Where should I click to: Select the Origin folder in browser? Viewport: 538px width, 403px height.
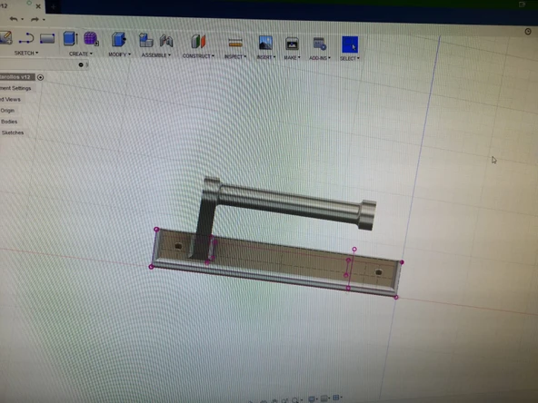point(7,111)
